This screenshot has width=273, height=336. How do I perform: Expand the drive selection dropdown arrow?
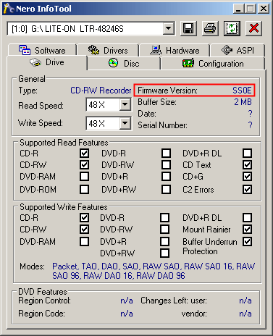(168, 29)
